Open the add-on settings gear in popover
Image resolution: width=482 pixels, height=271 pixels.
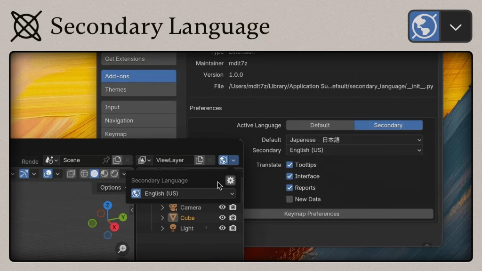coord(230,180)
